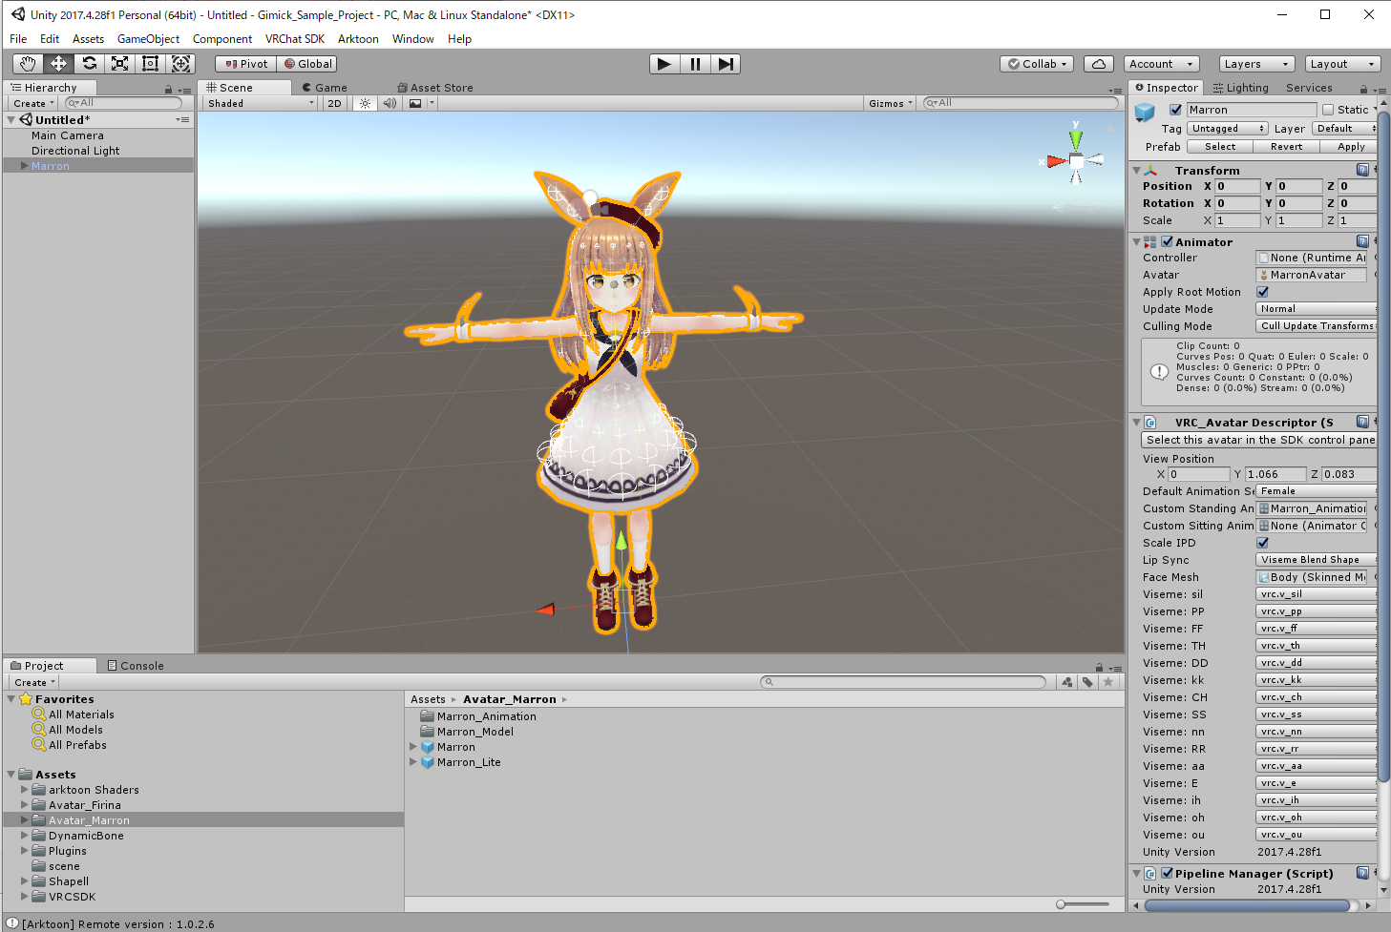Open the GameObject menu
This screenshot has width=1391, height=932.
pyautogui.click(x=148, y=39)
